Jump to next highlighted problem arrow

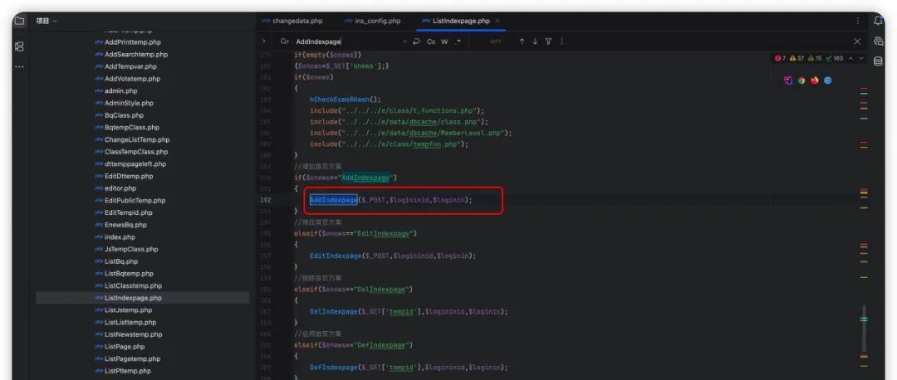pos(861,58)
